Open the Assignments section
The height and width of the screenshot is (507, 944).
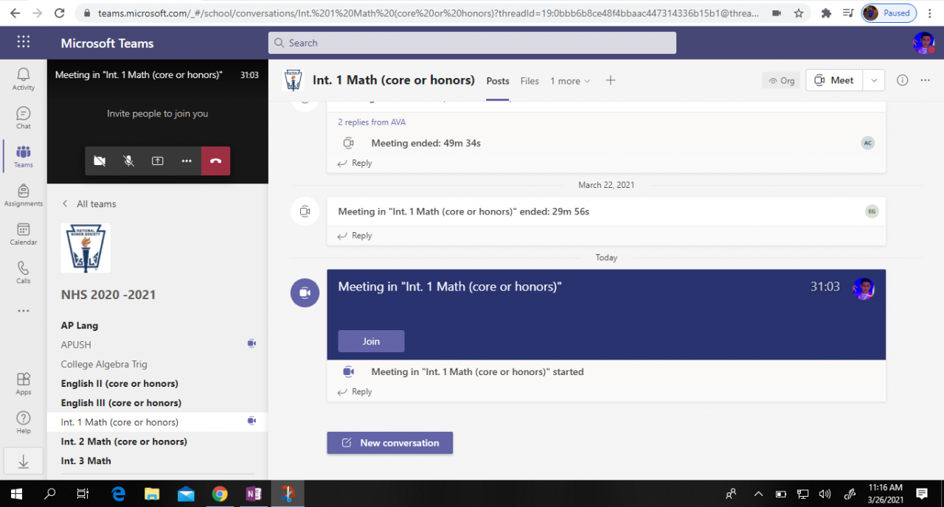(24, 195)
